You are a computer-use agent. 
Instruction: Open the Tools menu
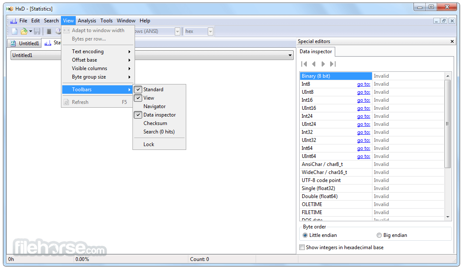(x=106, y=21)
